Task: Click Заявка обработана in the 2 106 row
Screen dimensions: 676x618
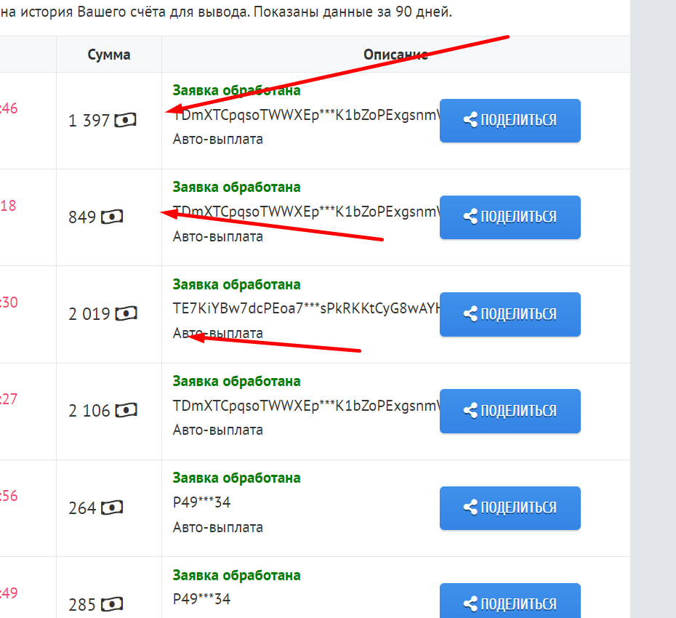Action: coord(237,381)
